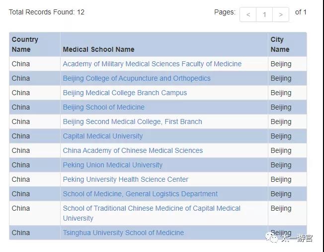Screen dimensions: 324x252
Task: Select page number 1 button
Action: click(x=264, y=14)
